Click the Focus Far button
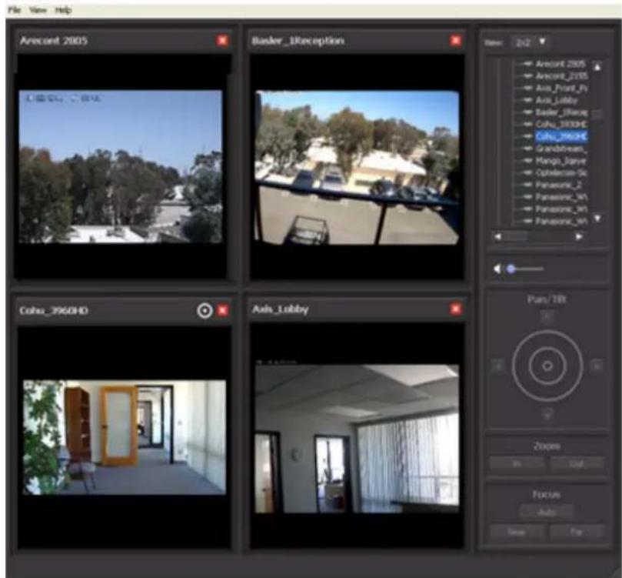This screenshot has height=578, width=622. pyautogui.click(x=577, y=532)
